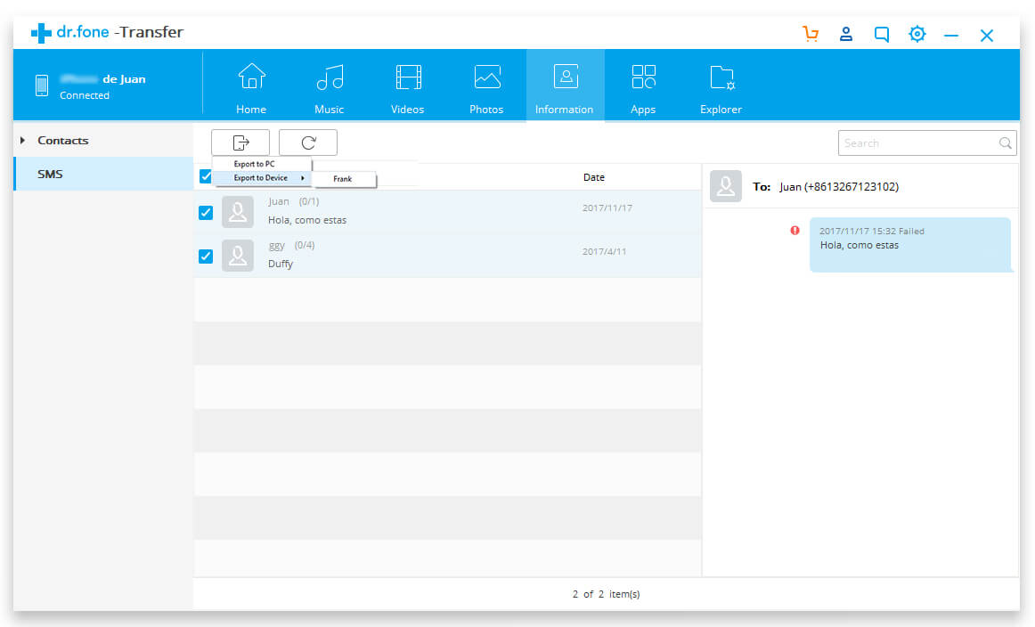This screenshot has height=627, width=1035.
Task: Click the red failed-message warning icon
Action: pos(795,231)
